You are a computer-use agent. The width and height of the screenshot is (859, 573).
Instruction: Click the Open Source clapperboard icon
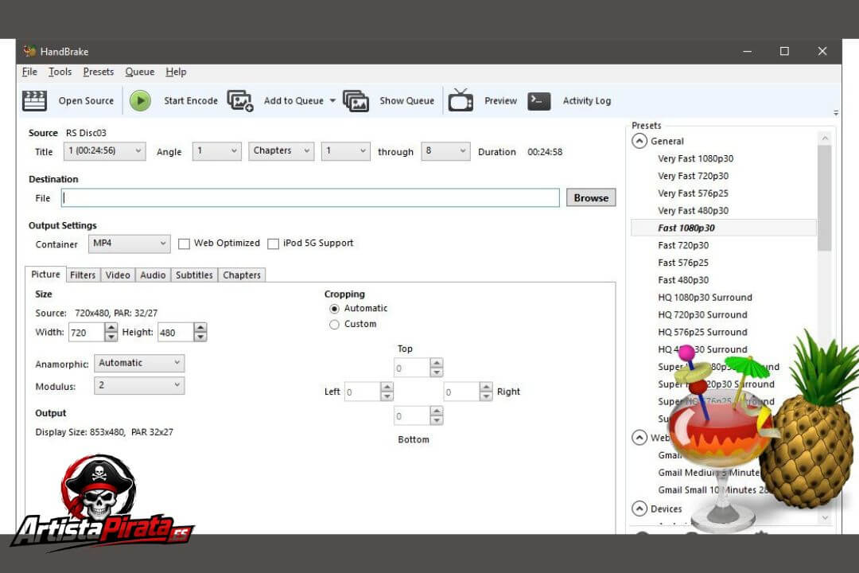(34, 101)
